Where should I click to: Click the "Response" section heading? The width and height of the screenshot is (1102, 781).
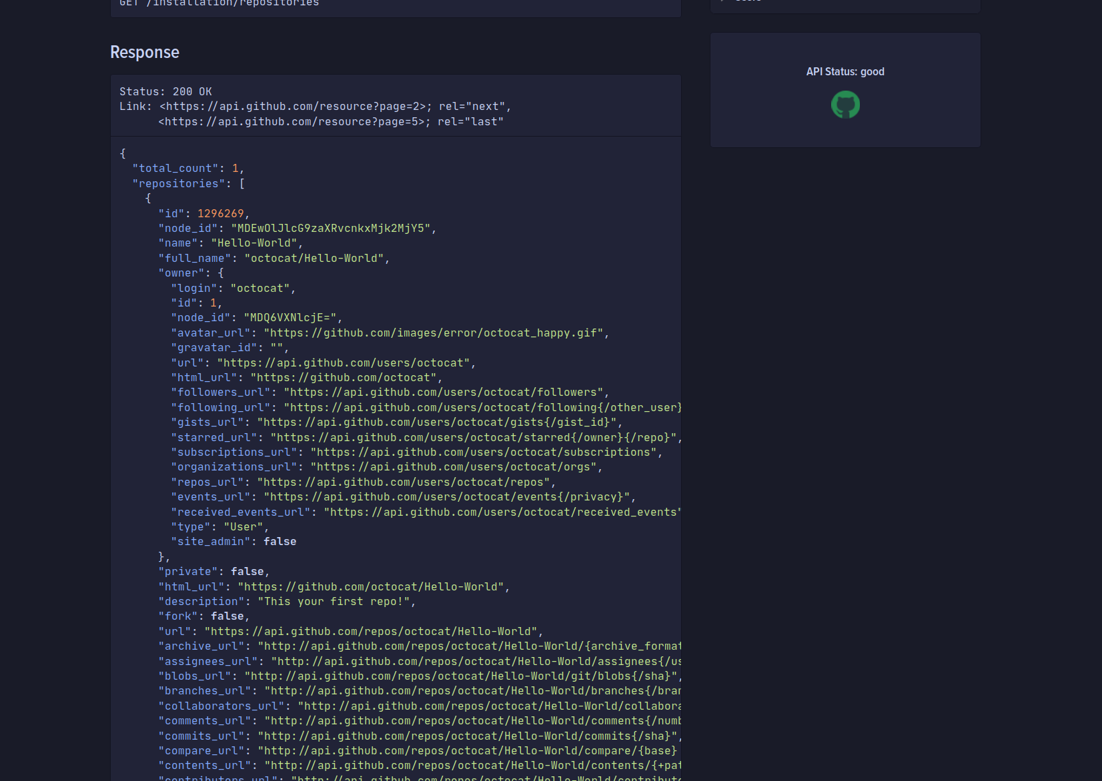(144, 52)
